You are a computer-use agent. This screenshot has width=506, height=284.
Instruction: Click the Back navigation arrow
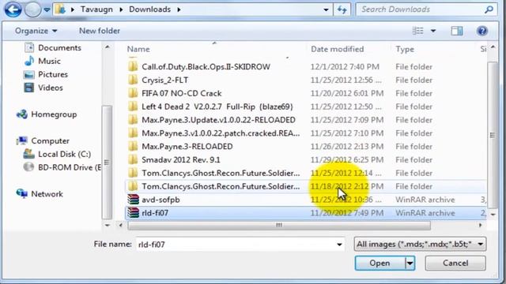click(x=13, y=9)
